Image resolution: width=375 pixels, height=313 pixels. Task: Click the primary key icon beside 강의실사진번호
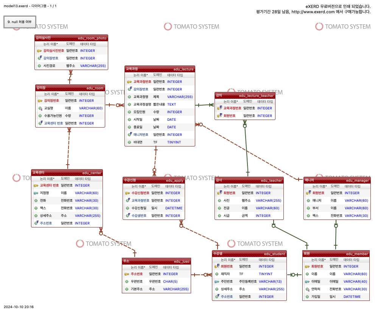[39, 51]
